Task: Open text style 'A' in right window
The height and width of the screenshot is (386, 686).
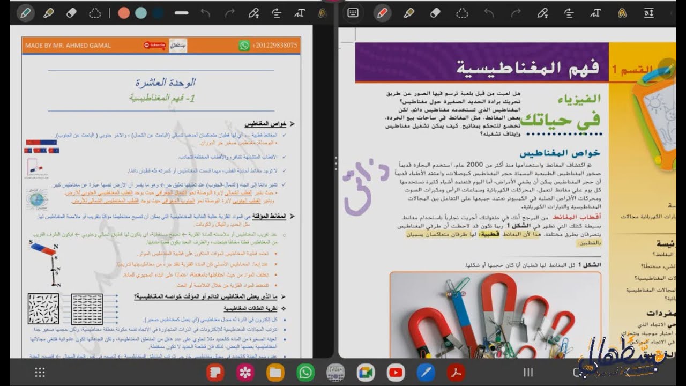Action: tap(622, 13)
